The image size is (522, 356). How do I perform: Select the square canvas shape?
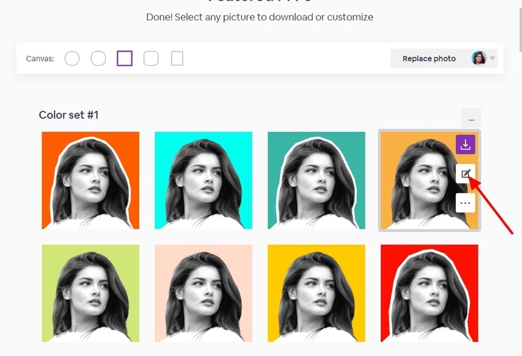[x=125, y=58]
